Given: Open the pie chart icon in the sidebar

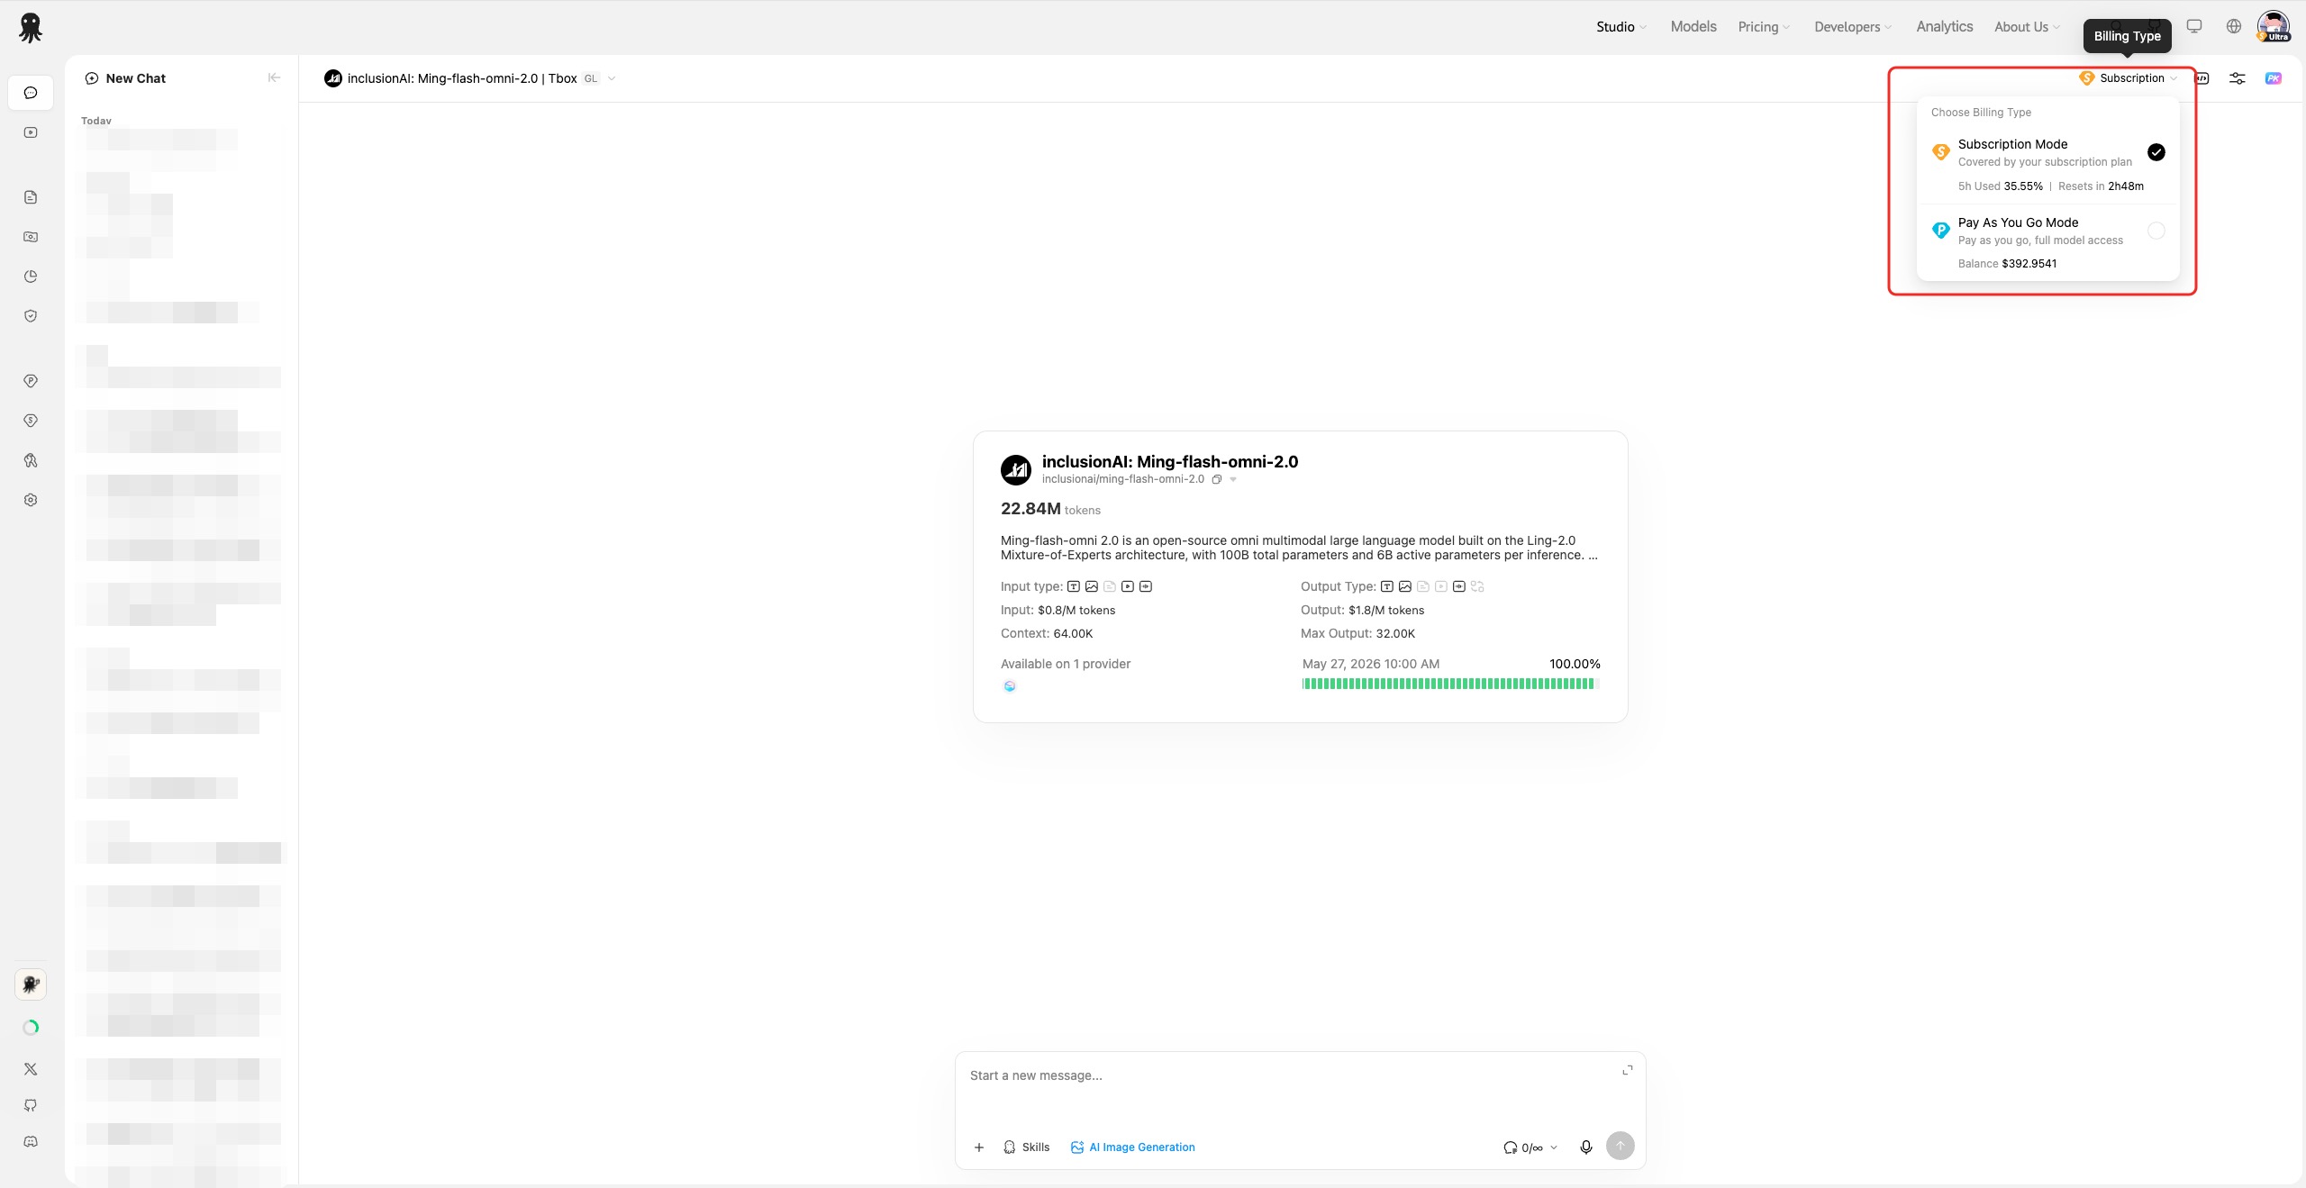Looking at the screenshot, I should [x=31, y=277].
